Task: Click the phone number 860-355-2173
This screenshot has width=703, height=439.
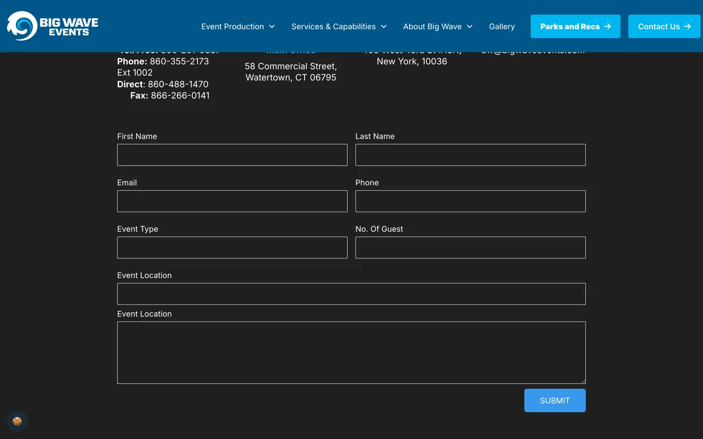Action: 179,62
